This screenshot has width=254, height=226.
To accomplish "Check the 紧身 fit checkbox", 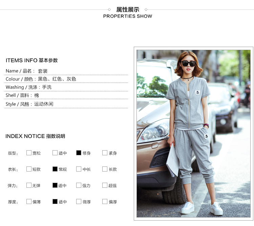I will (105, 153).
